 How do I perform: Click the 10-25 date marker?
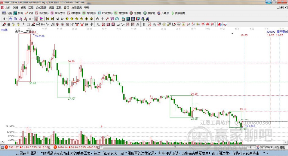244,35
